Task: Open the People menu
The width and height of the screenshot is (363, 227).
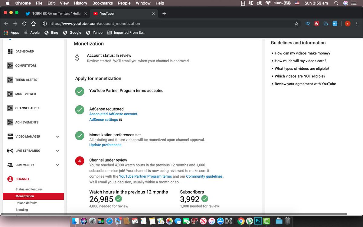Action: pos(124,3)
